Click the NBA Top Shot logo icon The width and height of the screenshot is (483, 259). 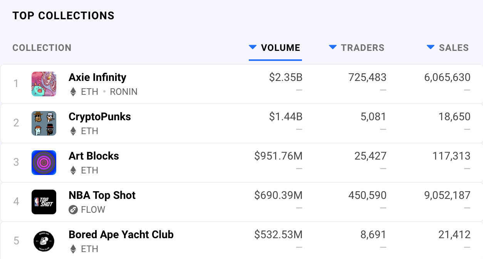[44, 202]
